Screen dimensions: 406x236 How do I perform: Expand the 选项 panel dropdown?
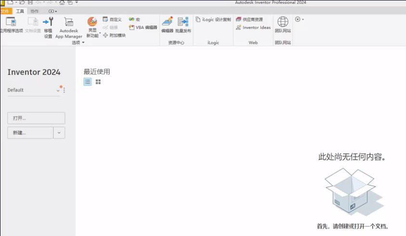(83, 42)
